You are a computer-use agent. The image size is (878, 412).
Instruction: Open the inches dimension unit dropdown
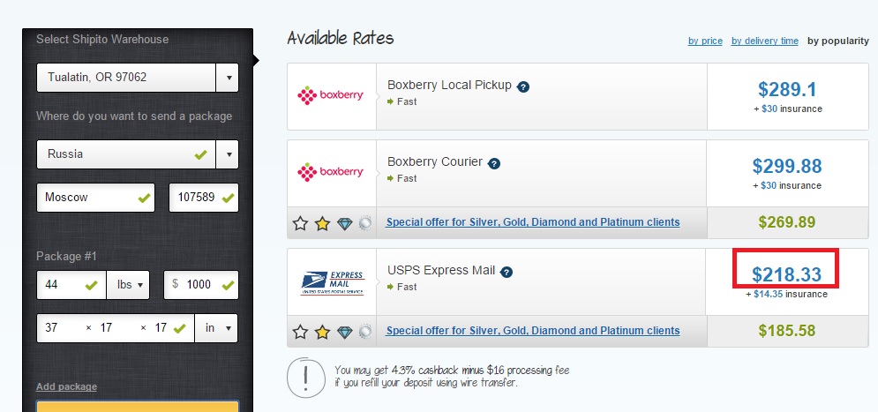coord(216,328)
